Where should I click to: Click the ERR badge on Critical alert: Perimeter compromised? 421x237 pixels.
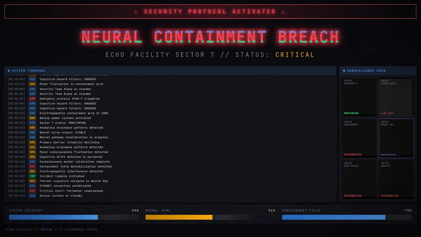pyautogui.click(x=32, y=191)
